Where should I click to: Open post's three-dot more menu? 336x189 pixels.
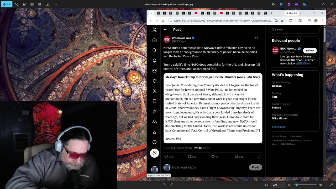tap(261, 38)
